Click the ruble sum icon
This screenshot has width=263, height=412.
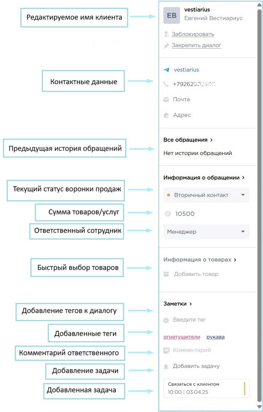[167, 214]
